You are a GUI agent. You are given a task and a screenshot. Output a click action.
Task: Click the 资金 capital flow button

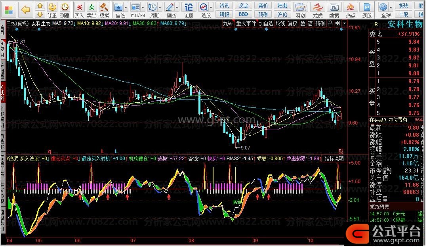[244, 6]
